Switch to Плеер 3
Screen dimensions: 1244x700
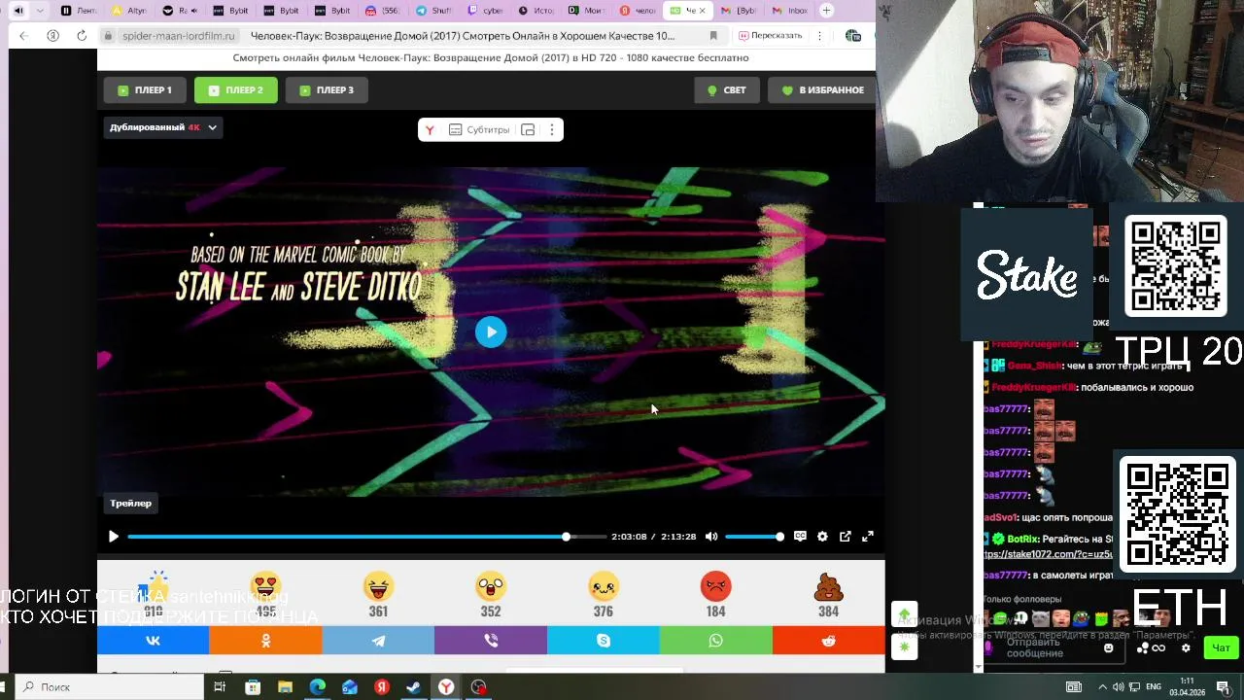click(x=327, y=90)
